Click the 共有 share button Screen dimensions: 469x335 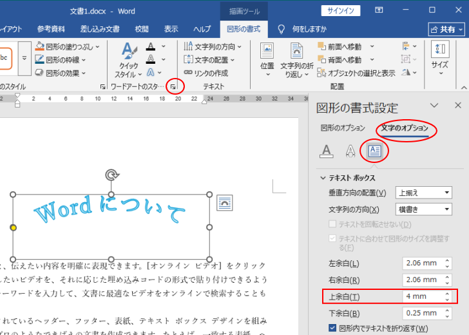point(446,30)
